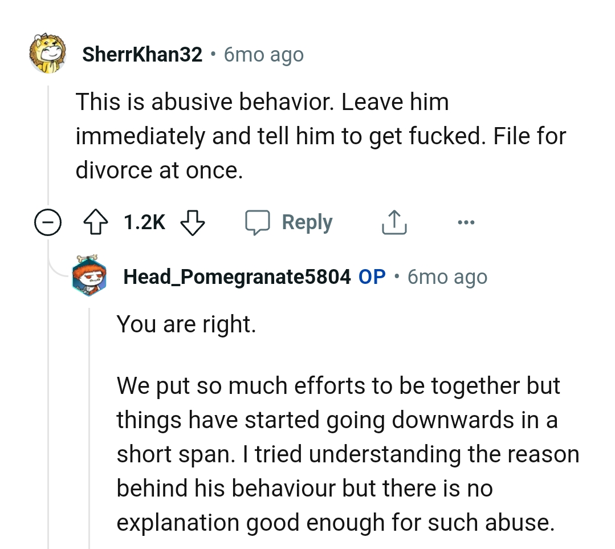Click the minus collapse control beside the vote arrows
615x549 pixels.
[x=48, y=222]
